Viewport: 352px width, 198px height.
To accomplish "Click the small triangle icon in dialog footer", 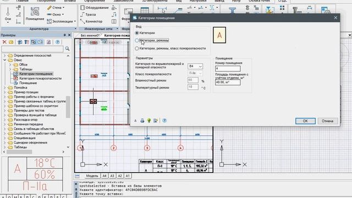I will tap(135, 121).
